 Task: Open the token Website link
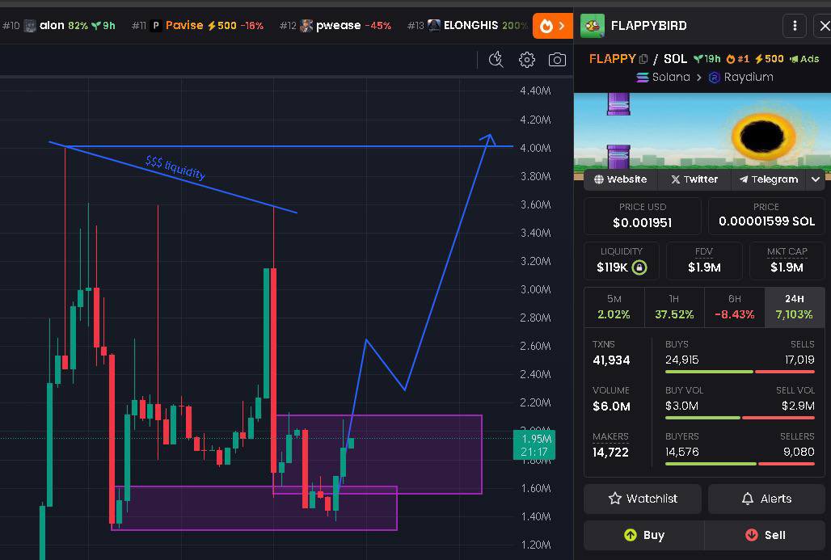(x=621, y=179)
